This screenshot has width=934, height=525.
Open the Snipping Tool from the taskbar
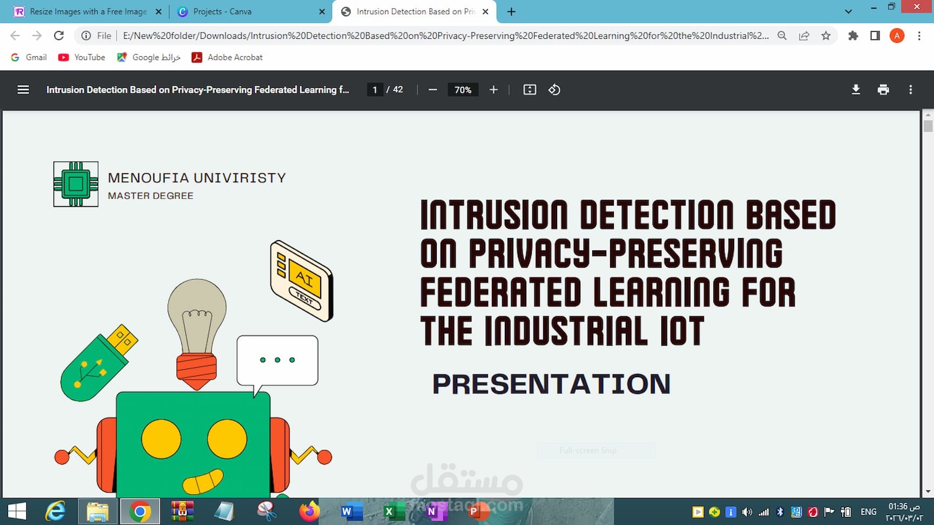point(267,511)
